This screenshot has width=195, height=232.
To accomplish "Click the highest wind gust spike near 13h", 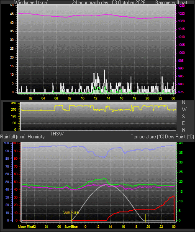I will 104,70.
